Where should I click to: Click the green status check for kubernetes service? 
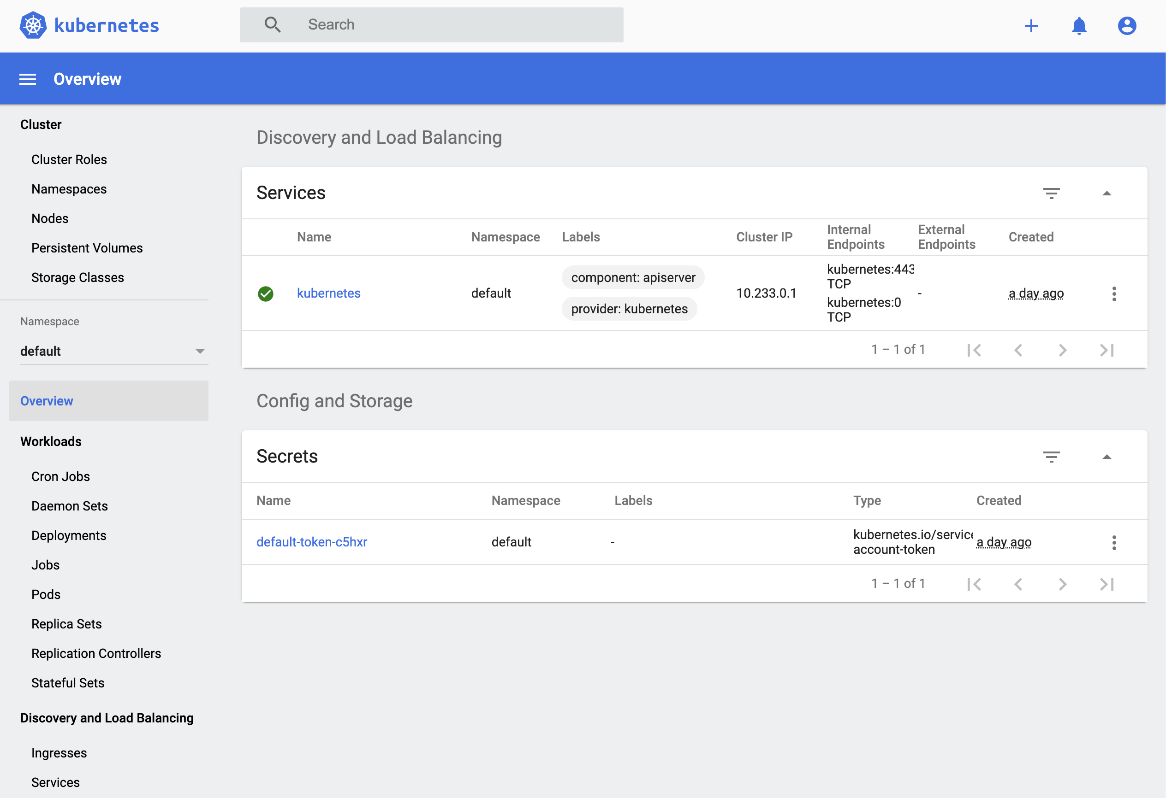coord(265,294)
